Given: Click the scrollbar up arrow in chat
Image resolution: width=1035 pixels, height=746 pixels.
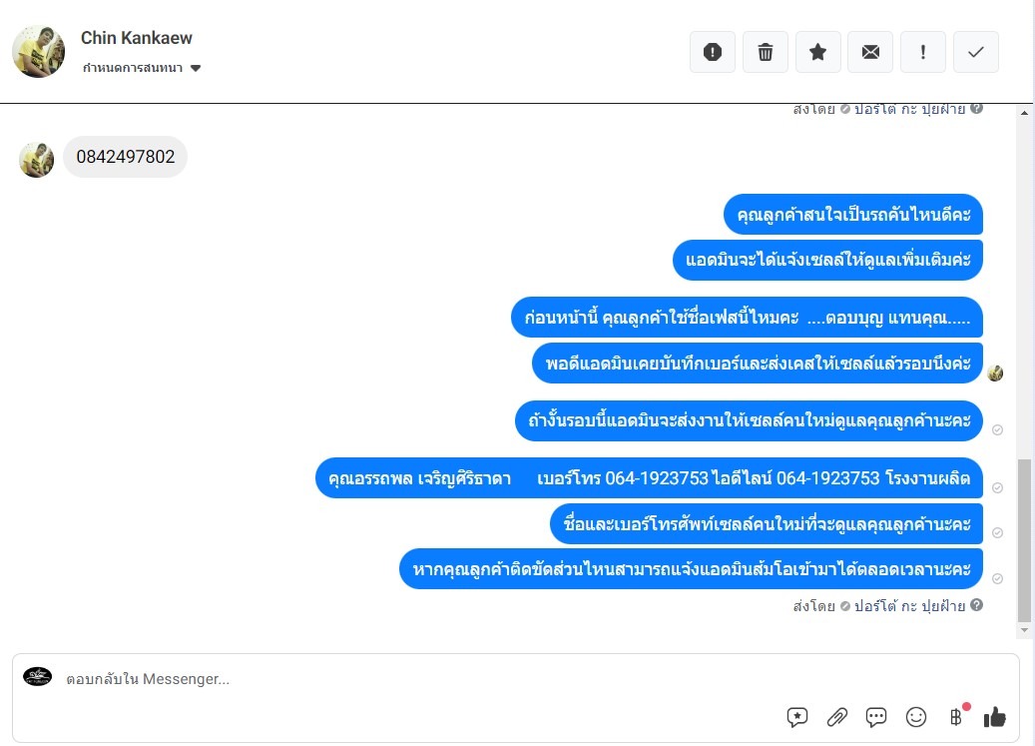Looking at the screenshot, I should (x=1024, y=113).
